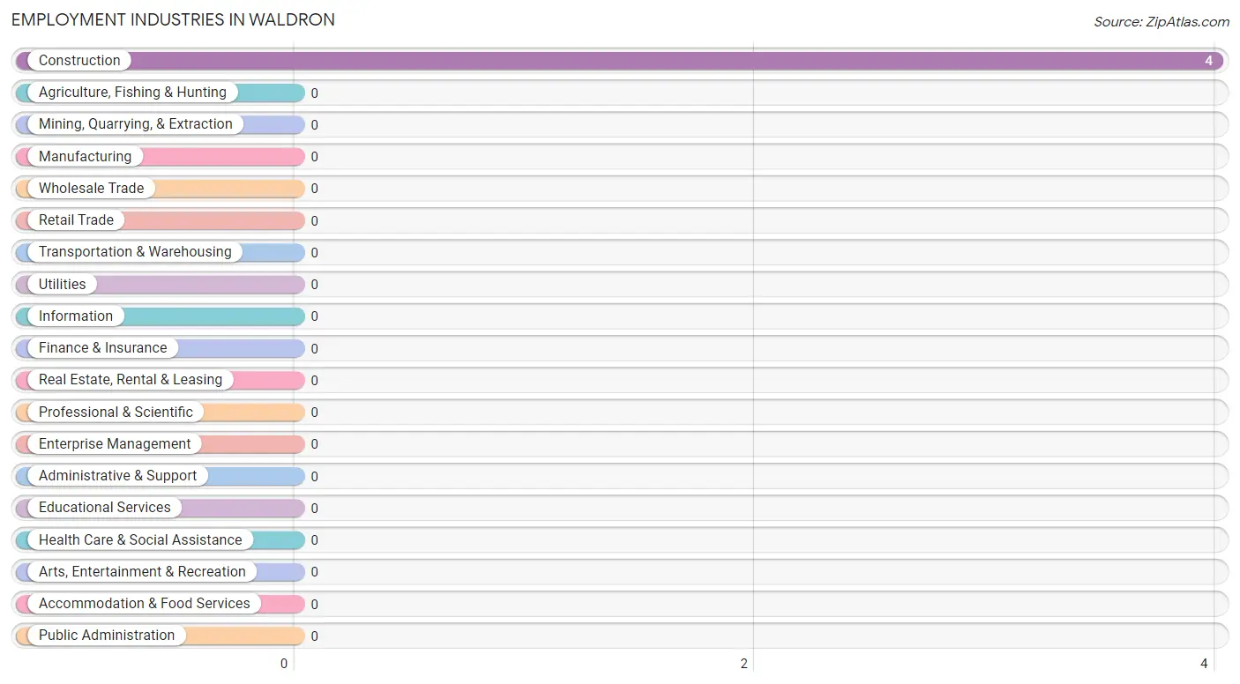Click the 0 value beside Information
This screenshot has height=684, width=1240.
click(x=314, y=316)
